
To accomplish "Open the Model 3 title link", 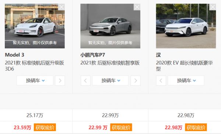I will (14, 55).
